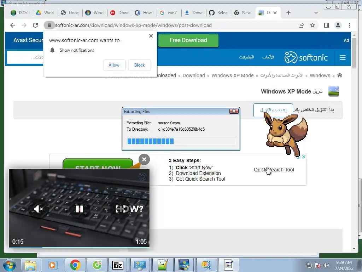Open a new browser tab
This screenshot has height=272, width=362.
pos(288,13)
